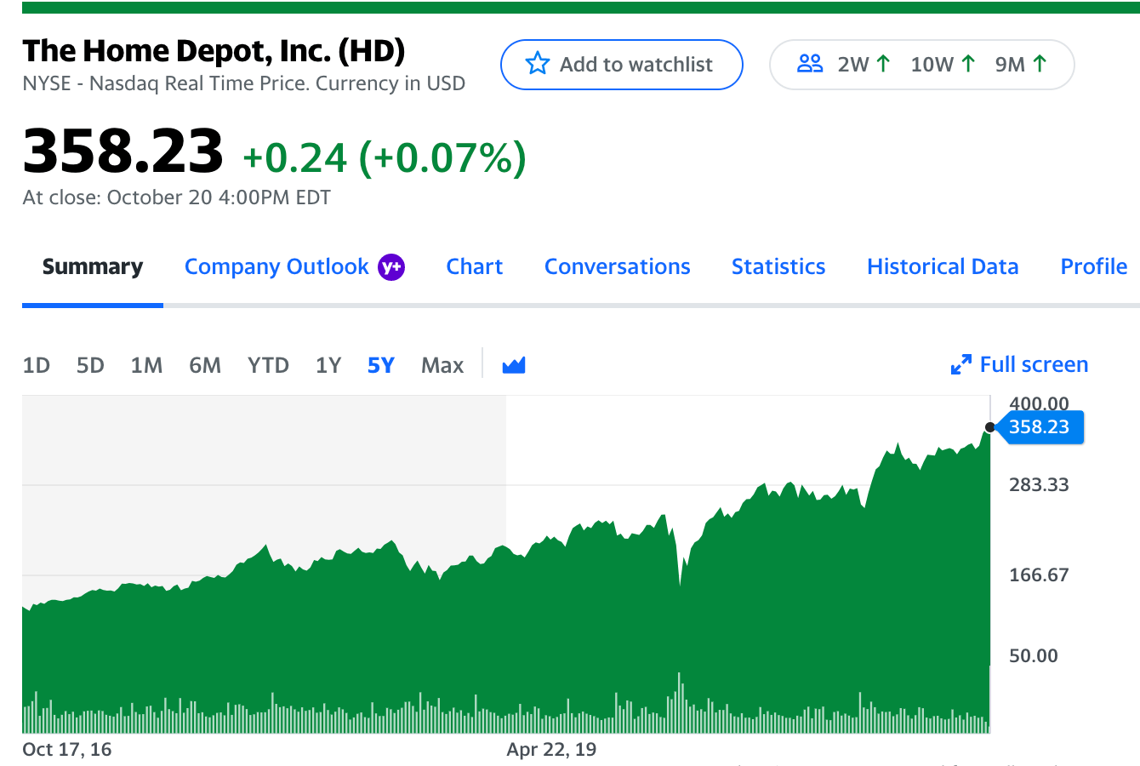
Task: Click the 358.23 price dot on chart
Action: [989, 427]
